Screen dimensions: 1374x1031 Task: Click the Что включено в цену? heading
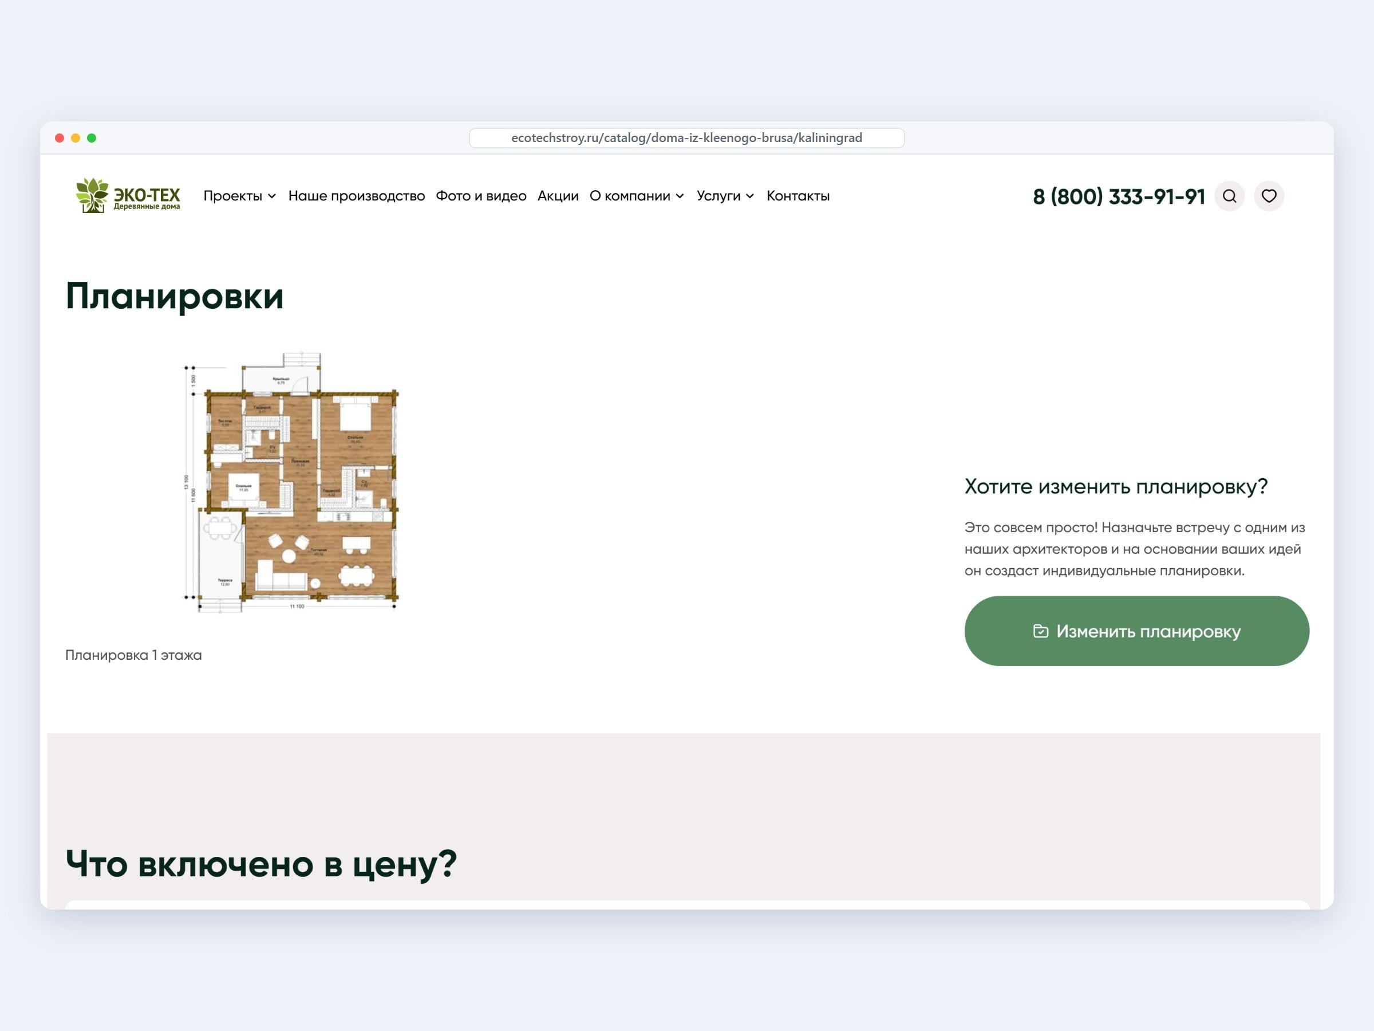[261, 864]
